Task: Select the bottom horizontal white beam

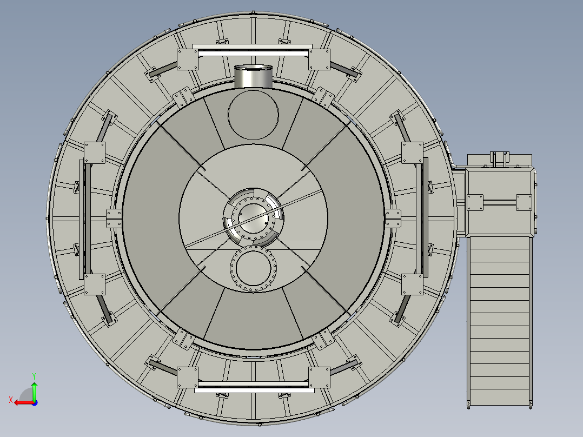Action: (x=254, y=390)
